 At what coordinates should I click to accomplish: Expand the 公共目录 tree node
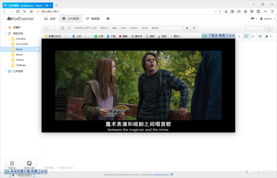tap(6, 71)
